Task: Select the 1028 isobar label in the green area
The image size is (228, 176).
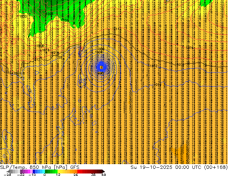Action: pyautogui.click(x=49, y=14)
